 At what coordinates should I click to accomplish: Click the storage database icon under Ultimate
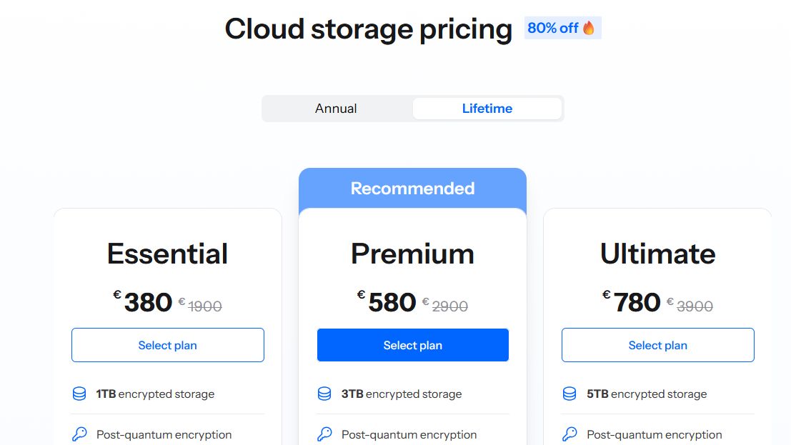[569, 394]
